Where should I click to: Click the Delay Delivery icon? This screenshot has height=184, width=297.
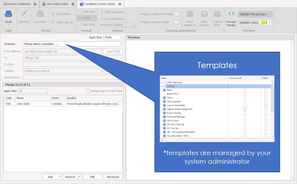coord(204,15)
